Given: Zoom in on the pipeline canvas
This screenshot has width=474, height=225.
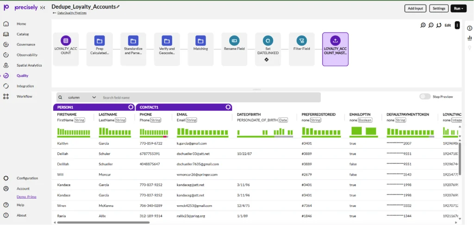Looking at the screenshot, I should [x=423, y=25].
